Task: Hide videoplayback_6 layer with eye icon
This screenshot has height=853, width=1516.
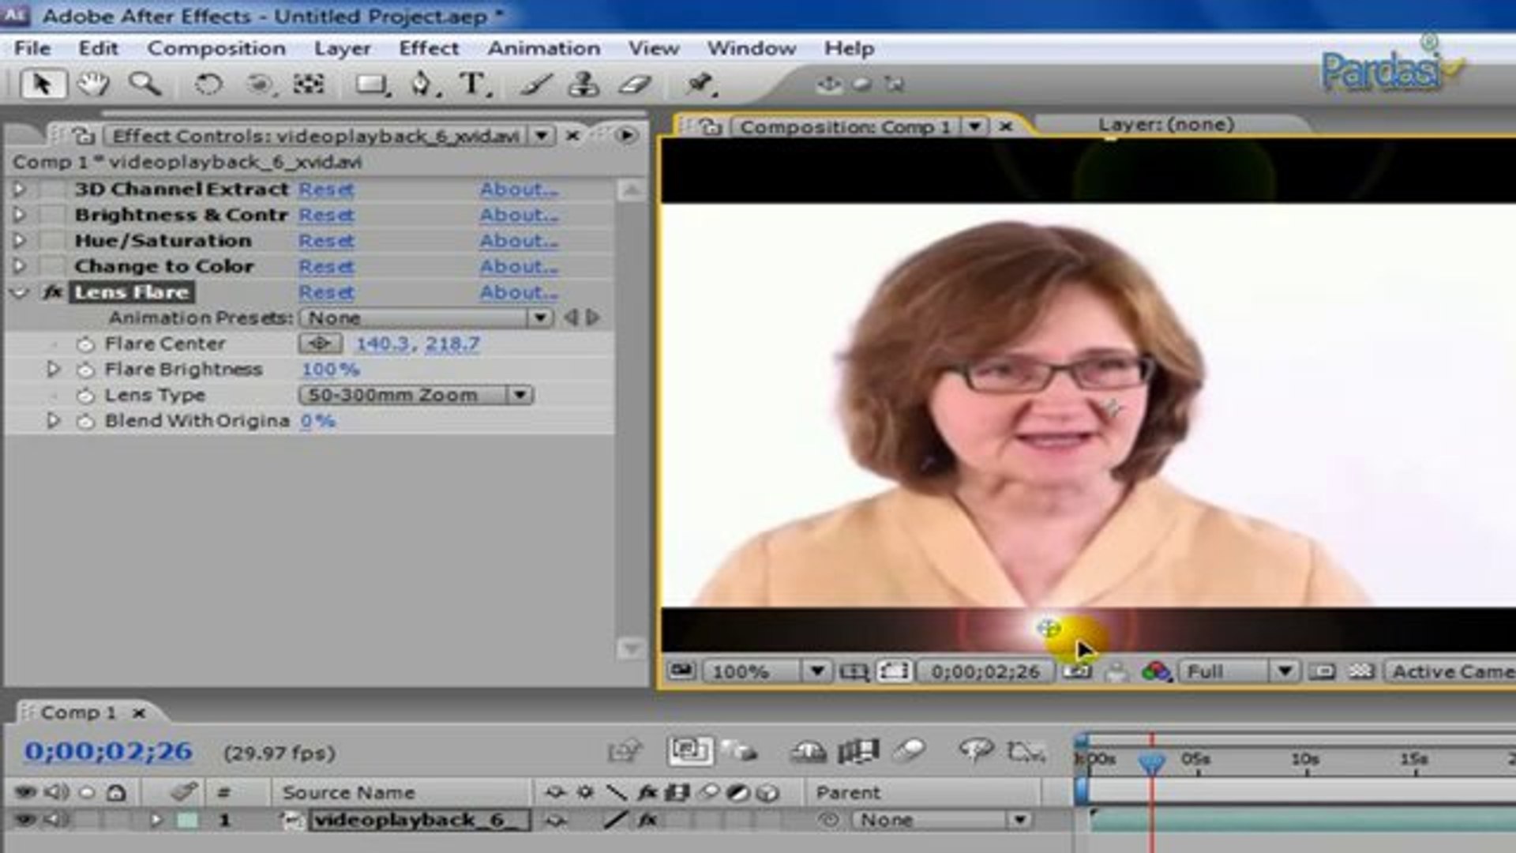Action: [x=25, y=820]
